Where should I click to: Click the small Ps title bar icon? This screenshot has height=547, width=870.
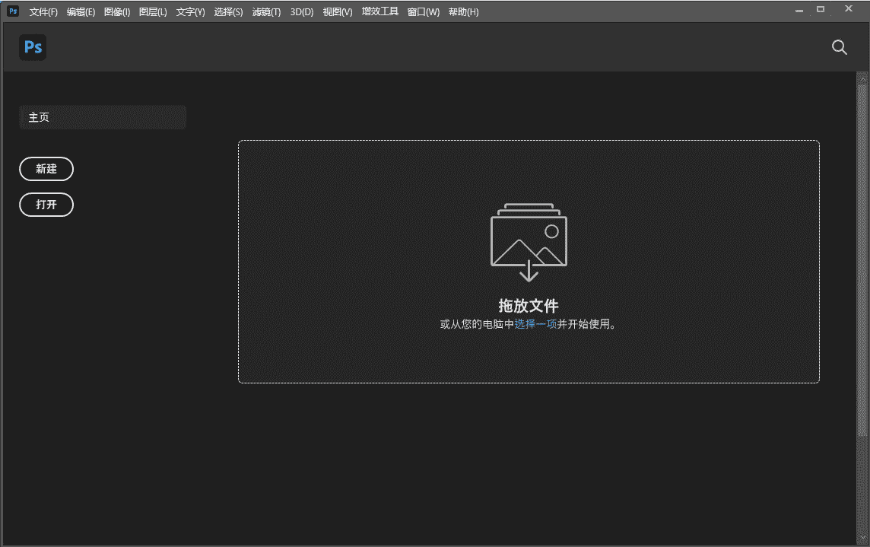[13, 11]
